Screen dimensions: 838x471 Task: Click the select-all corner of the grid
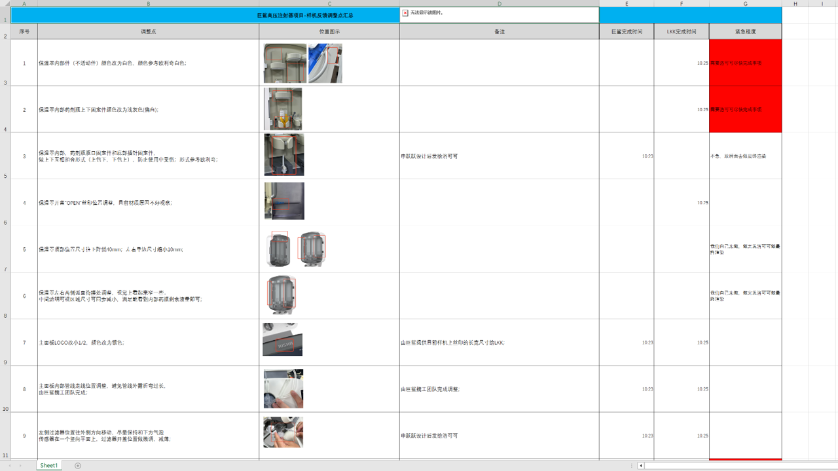click(x=5, y=3)
